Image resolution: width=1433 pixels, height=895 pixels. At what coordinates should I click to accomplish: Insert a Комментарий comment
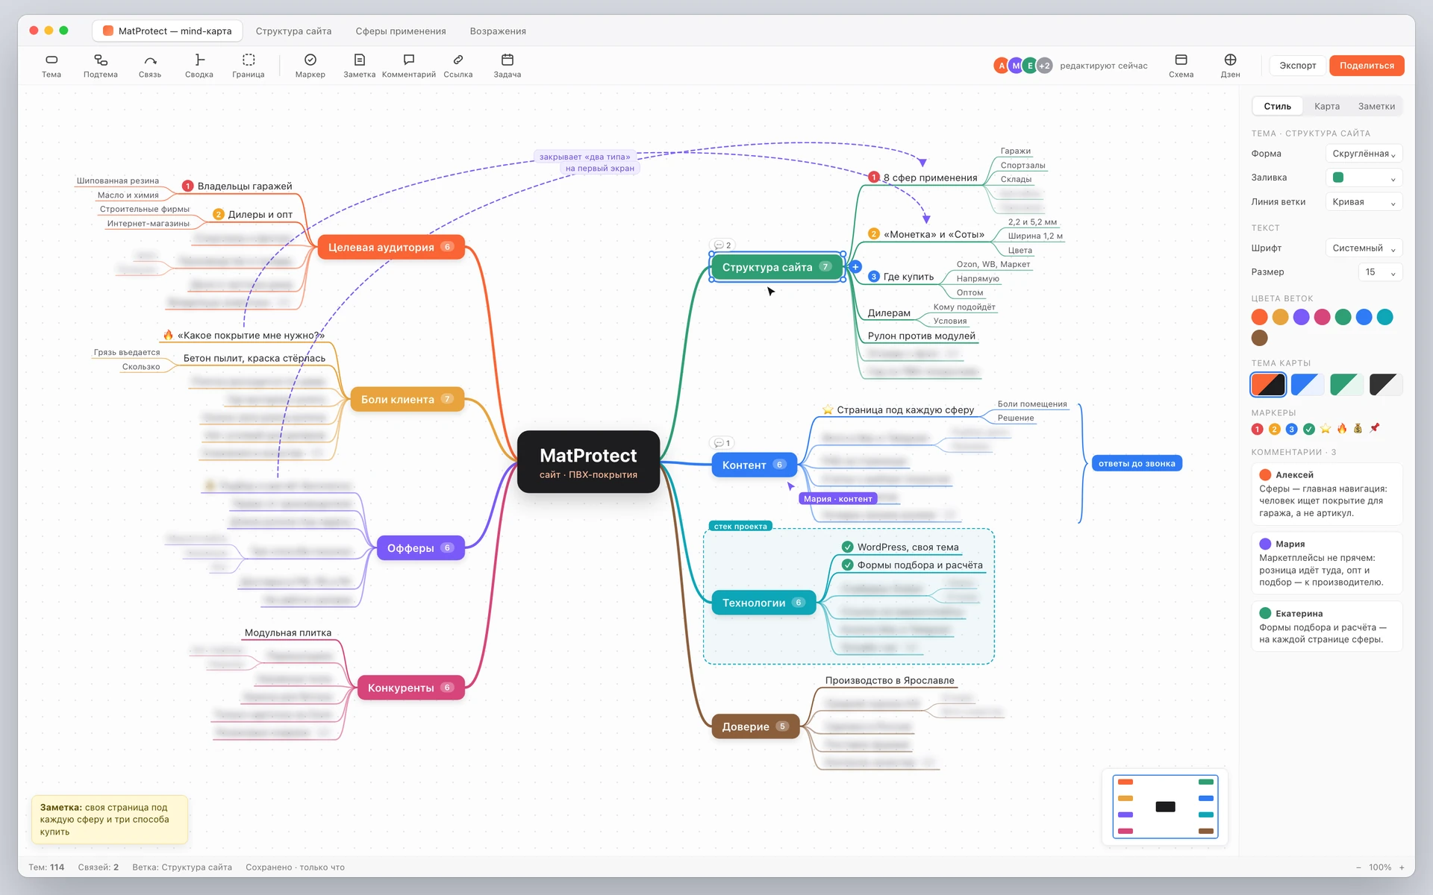coord(409,66)
